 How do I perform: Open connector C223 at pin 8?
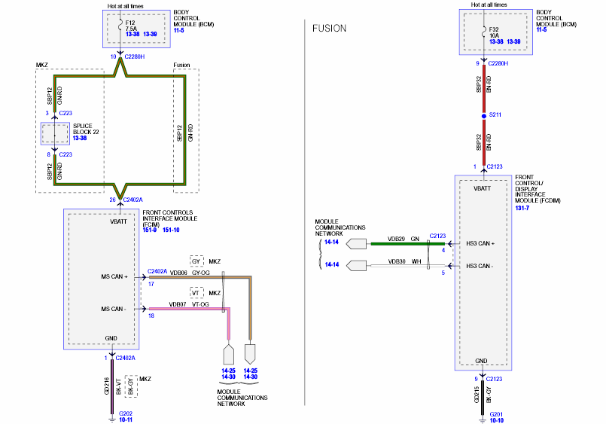tap(65, 154)
